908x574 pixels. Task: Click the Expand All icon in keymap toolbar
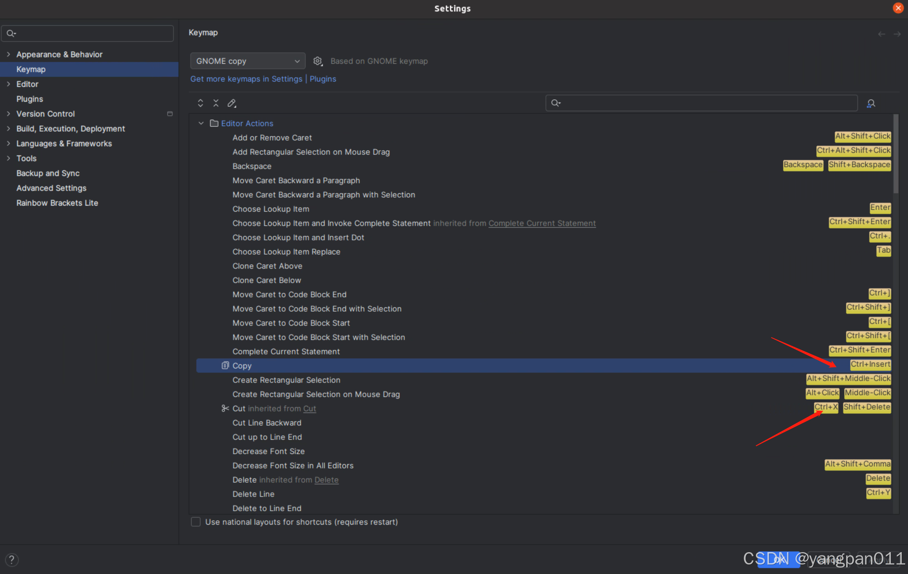201,103
